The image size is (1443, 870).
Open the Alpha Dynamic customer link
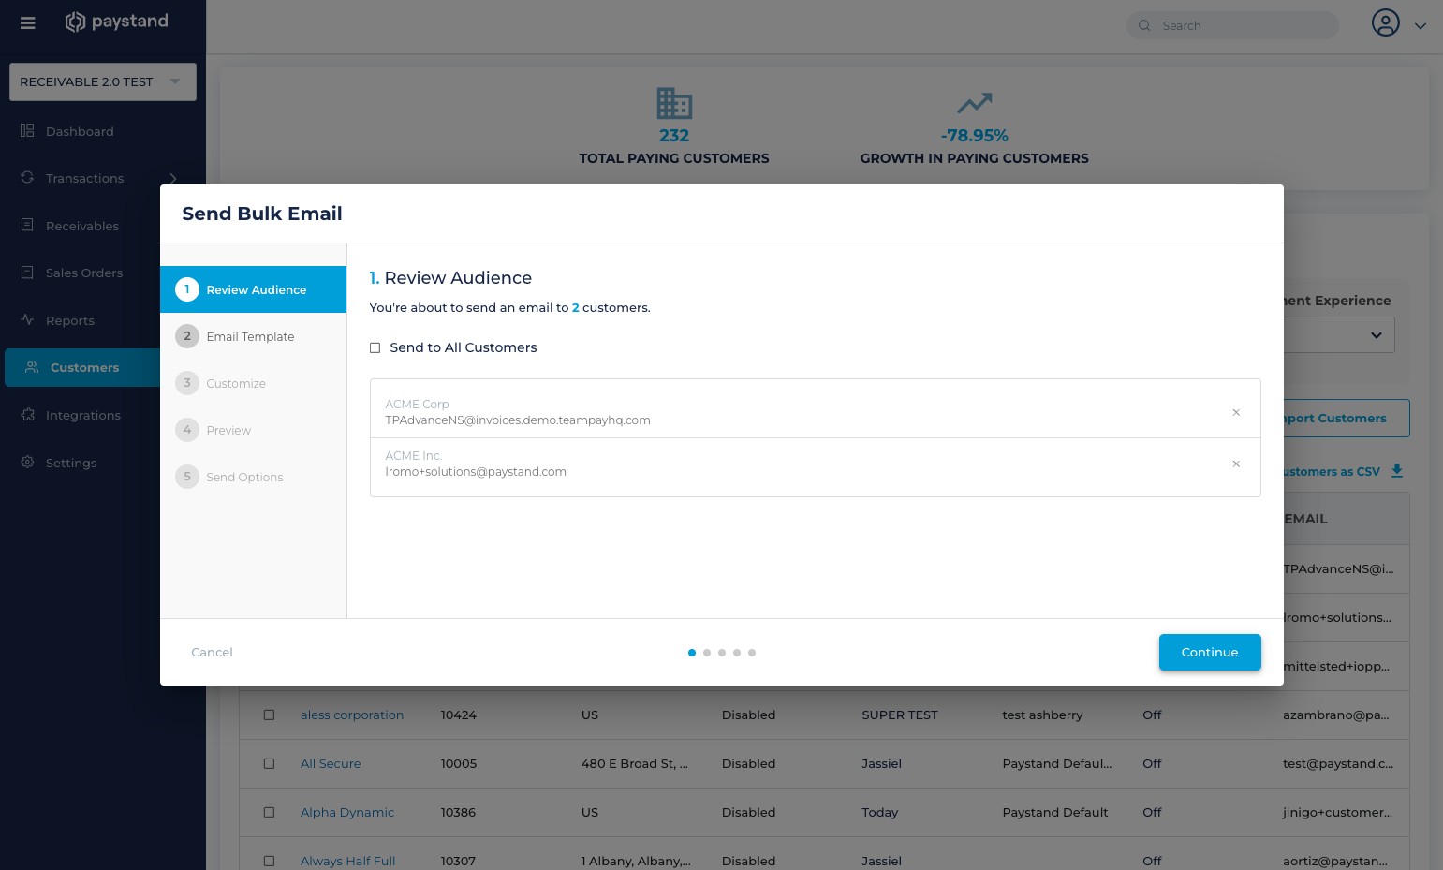point(347,812)
